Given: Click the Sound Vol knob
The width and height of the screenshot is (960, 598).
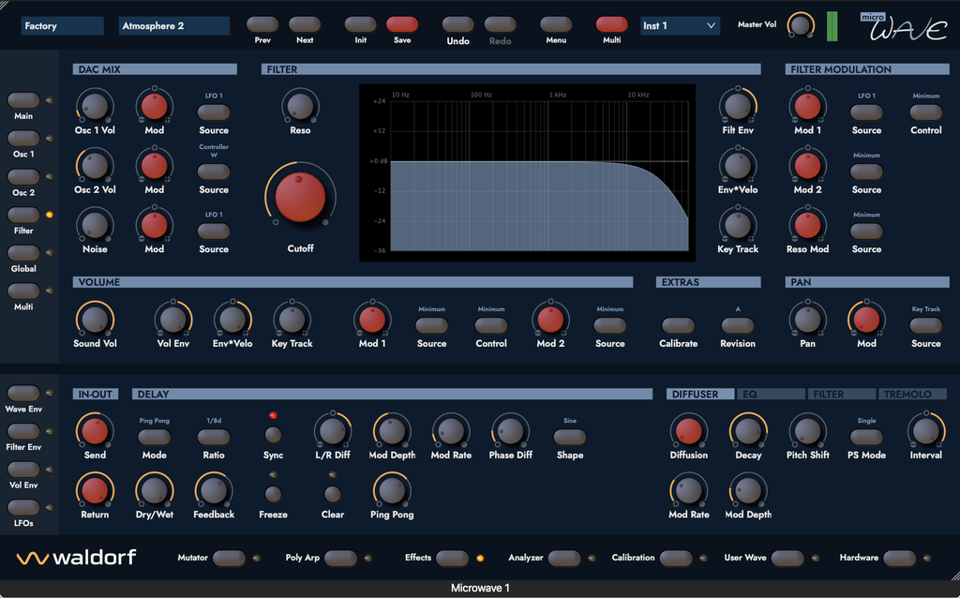Looking at the screenshot, I should tap(95, 319).
